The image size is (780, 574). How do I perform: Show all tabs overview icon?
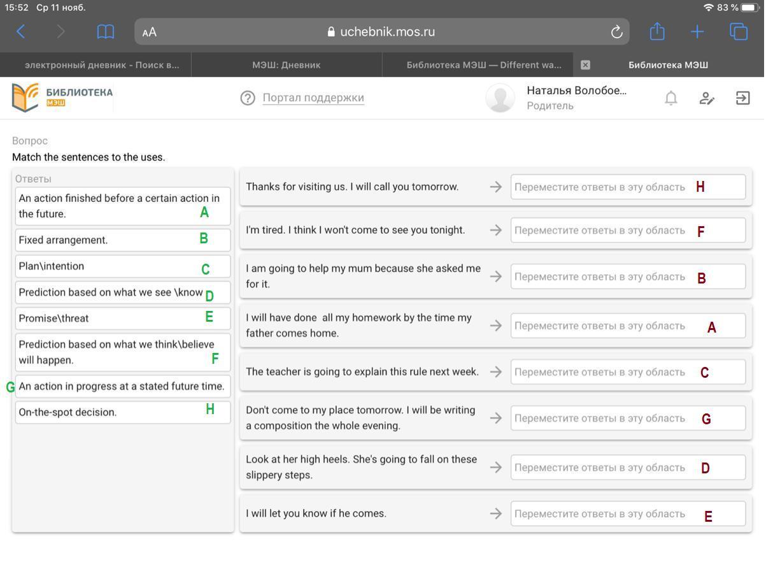pyautogui.click(x=739, y=32)
